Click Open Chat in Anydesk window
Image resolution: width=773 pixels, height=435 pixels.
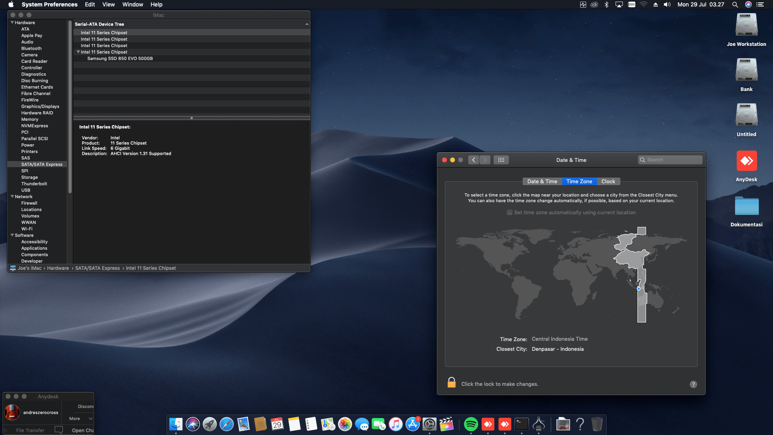[83, 430]
